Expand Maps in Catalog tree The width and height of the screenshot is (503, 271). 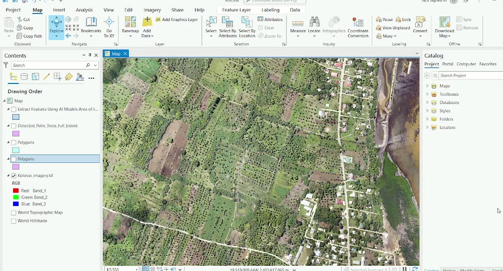427,86
